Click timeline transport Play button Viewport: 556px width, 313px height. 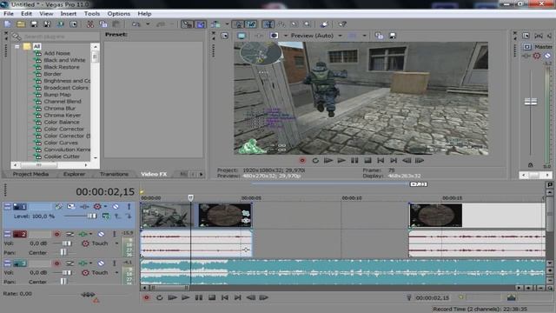[185, 297]
